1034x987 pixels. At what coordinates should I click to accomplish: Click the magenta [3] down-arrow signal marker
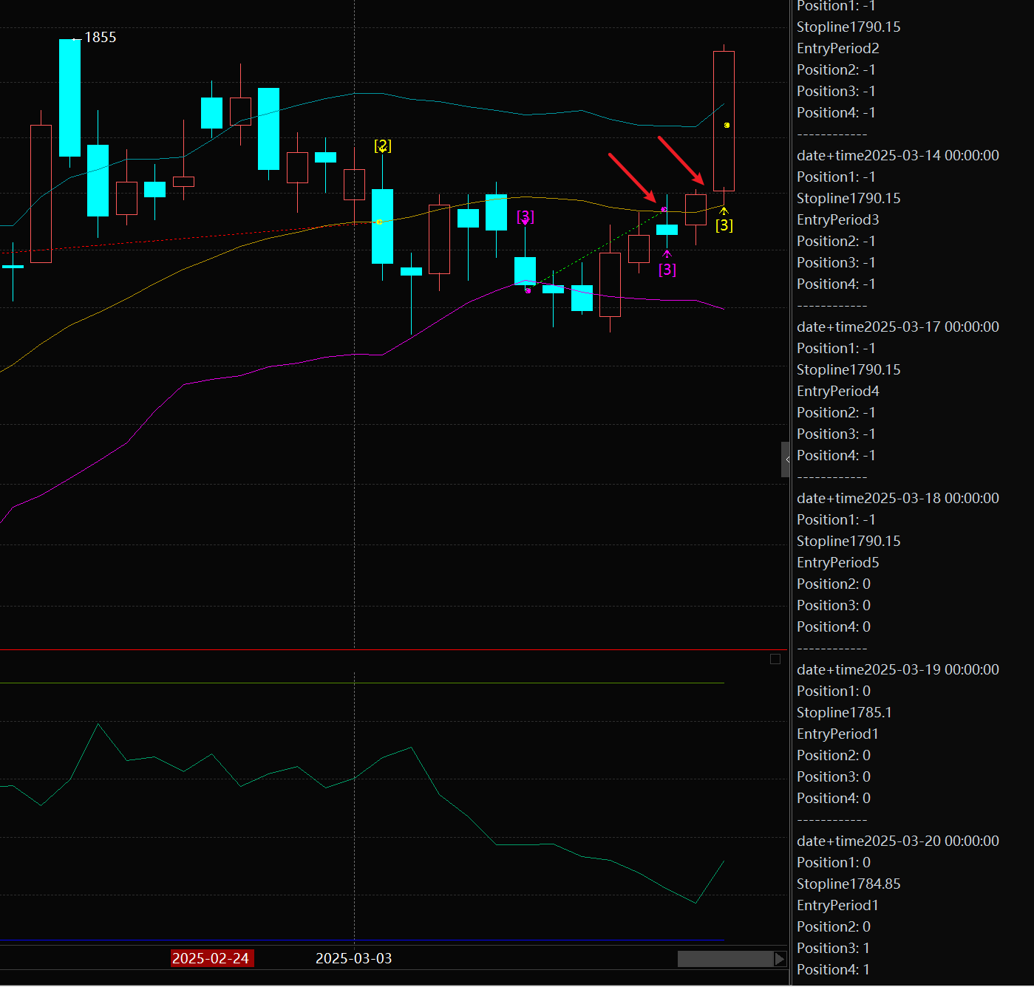(x=525, y=216)
